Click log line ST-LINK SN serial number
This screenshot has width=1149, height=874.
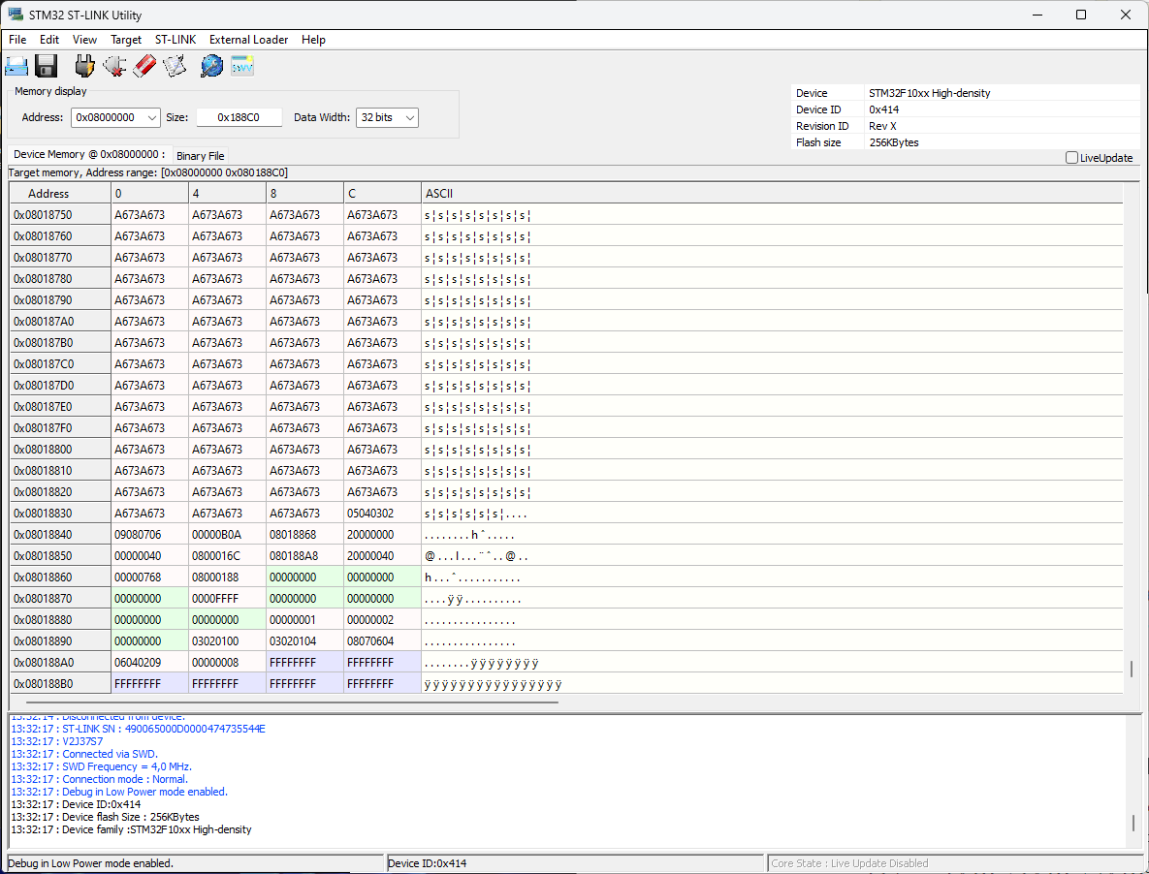coord(138,729)
